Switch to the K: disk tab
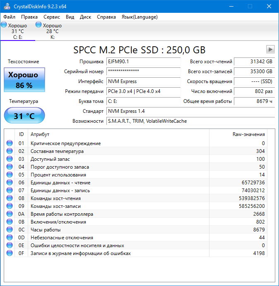The width and height of the screenshot is (279, 286). 52,31
